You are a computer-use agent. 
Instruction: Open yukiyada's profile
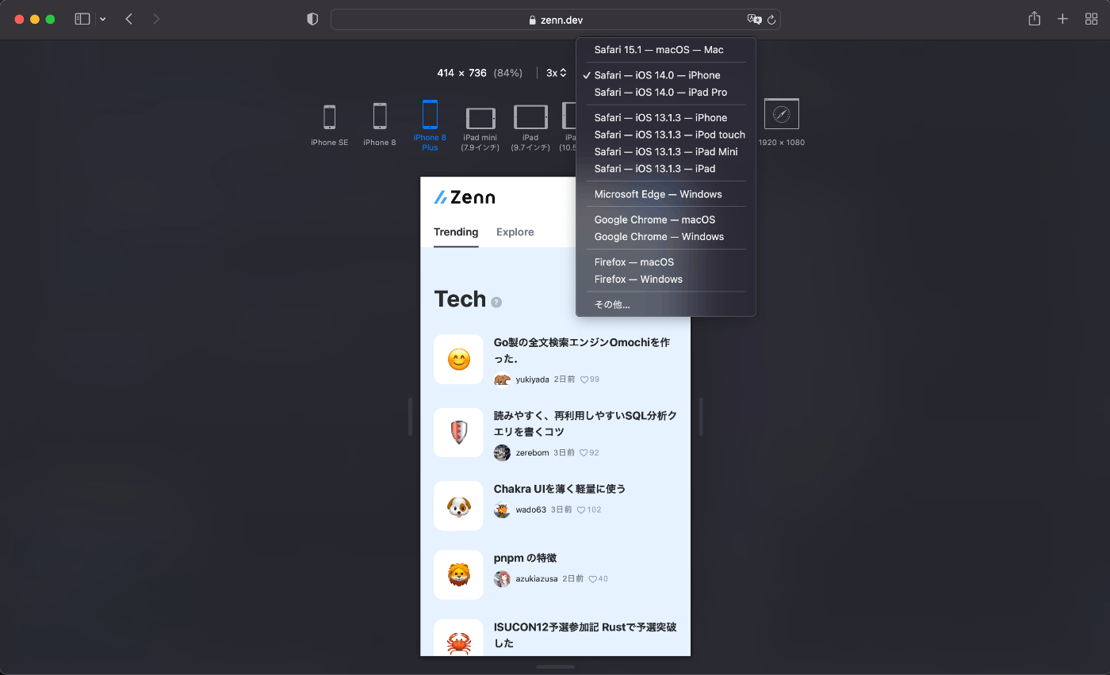522,379
